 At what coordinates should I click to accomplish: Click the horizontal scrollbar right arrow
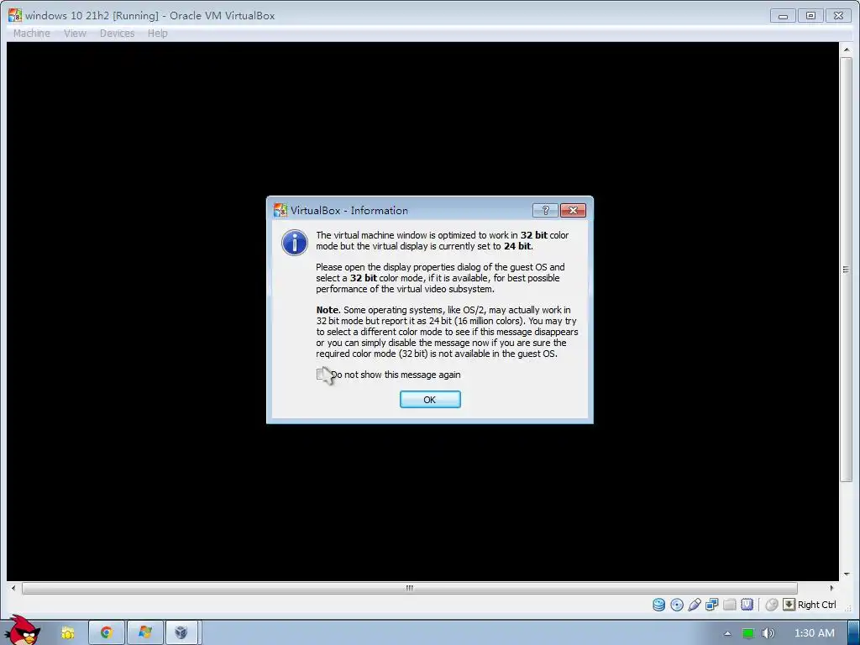[832, 588]
